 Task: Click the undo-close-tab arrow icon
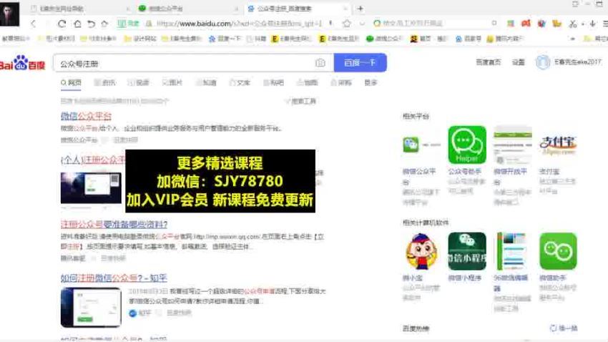tap(91, 24)
